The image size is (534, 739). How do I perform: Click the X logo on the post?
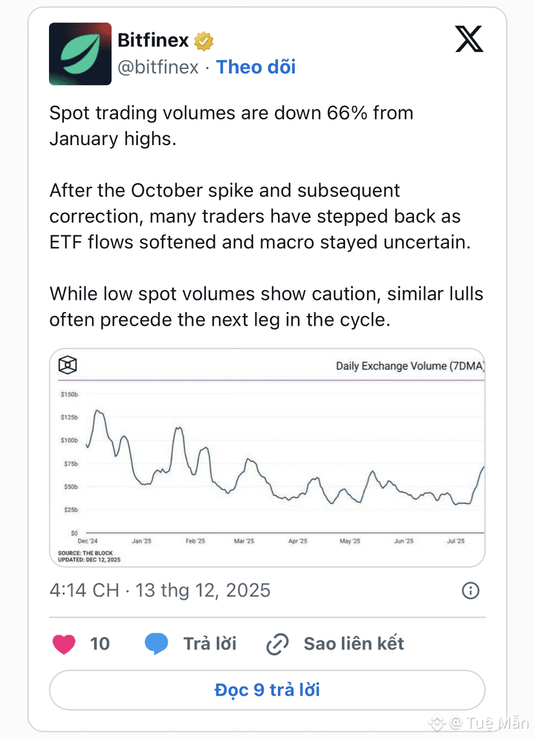(x=469, y=39)
